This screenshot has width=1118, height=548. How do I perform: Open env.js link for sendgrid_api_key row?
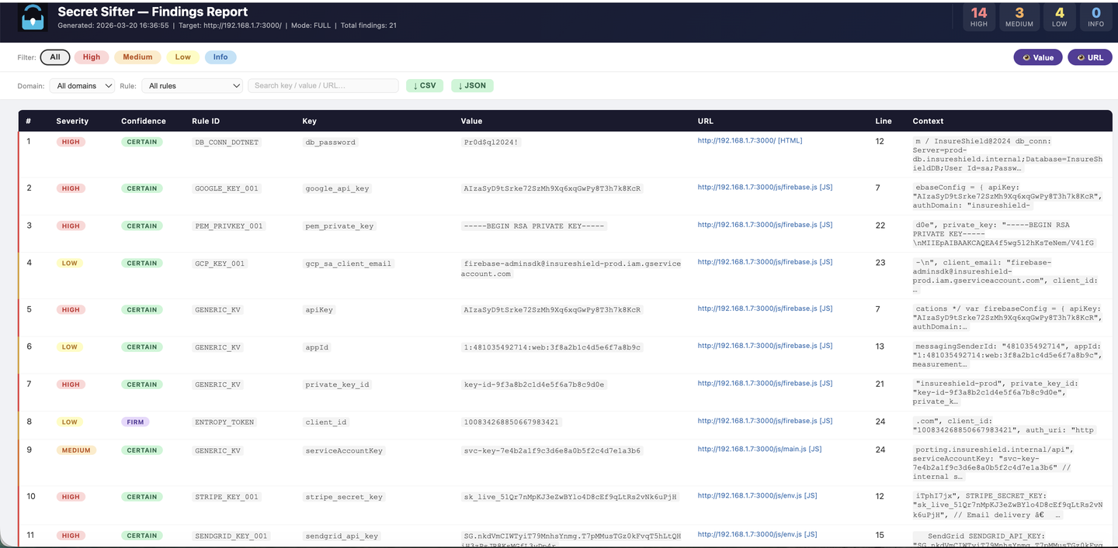pyautogui.click(x=757, y=534)
